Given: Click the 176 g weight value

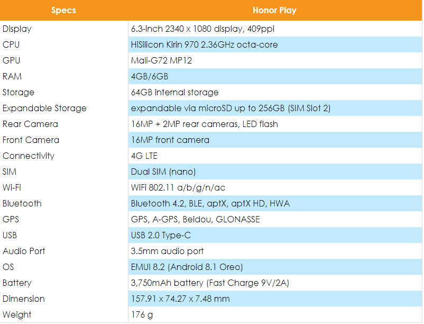Looking at the screenshot, I should click(140, 314).
